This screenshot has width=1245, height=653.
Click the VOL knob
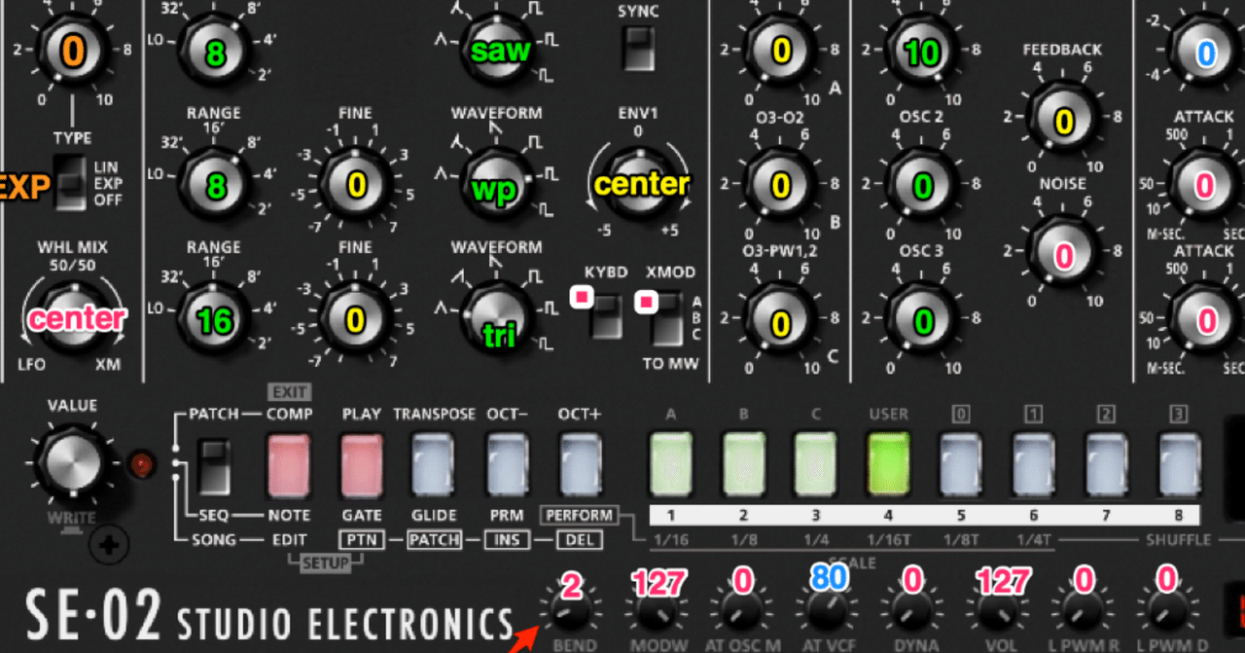point(1000,613)
